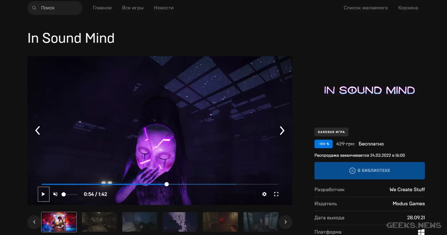Open the Корзина cart link

408,8
